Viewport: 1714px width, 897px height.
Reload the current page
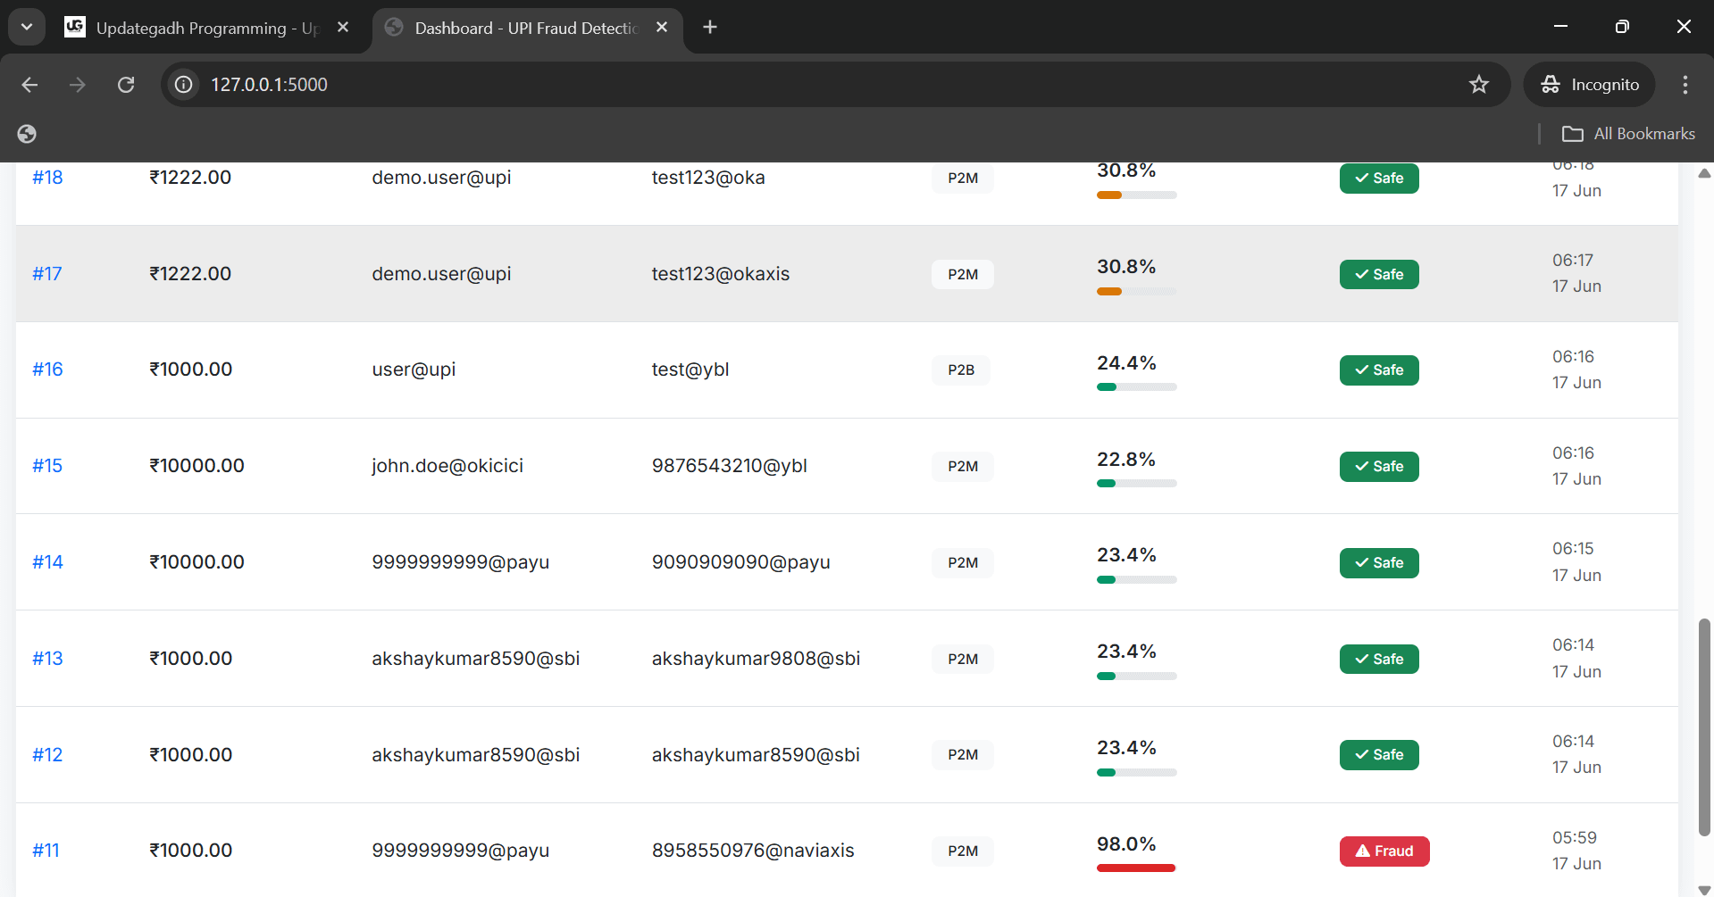(126, 85)
